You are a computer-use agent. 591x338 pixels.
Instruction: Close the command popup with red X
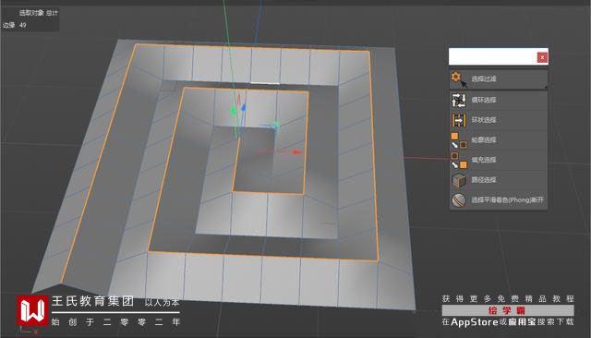[542, 57]
